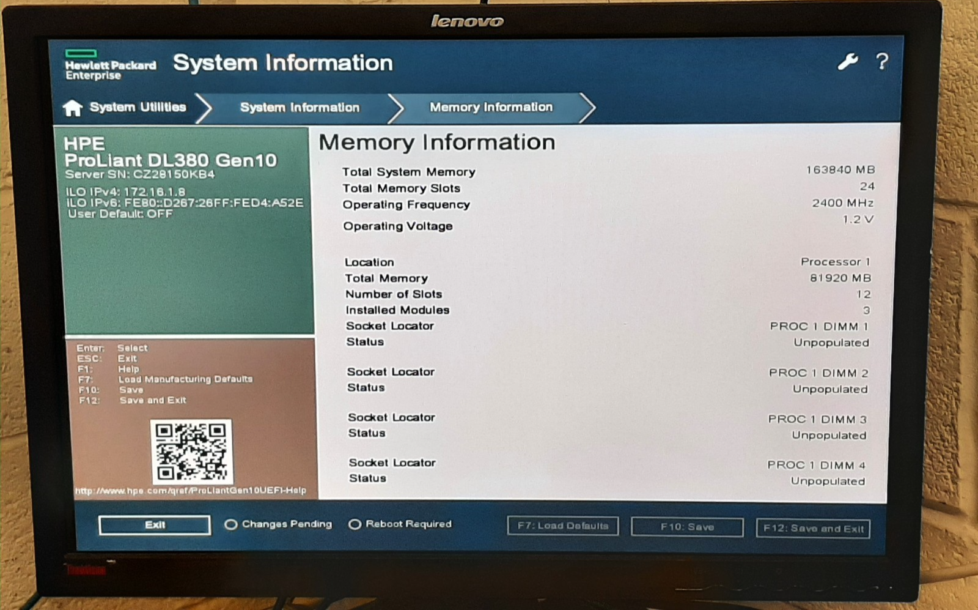Select System Utilities breadcrumb
Screen dimensions: 978x610
point(138,107)
